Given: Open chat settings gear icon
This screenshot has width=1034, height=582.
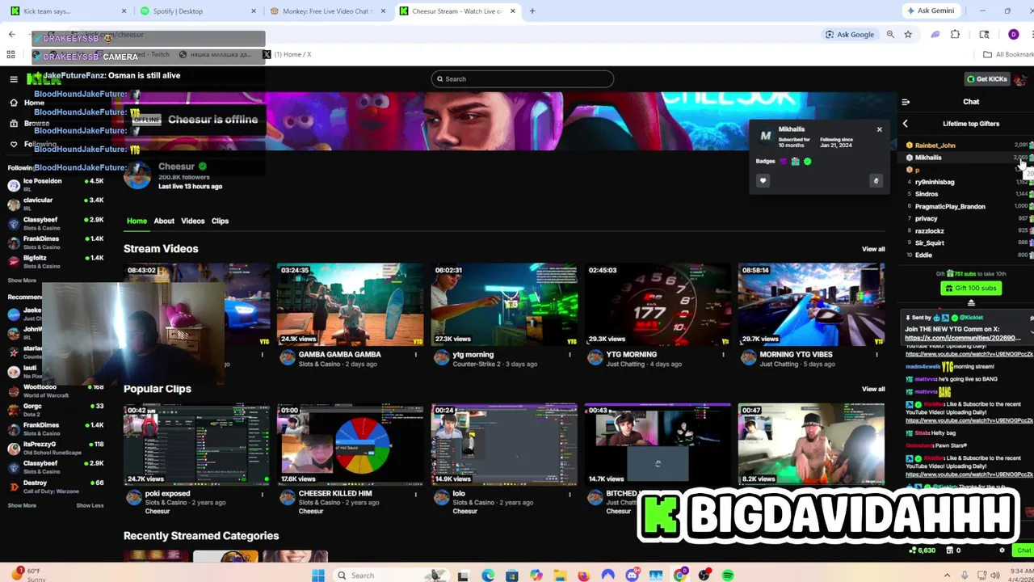Looking at the screenshot, I should (x=1002, y=550).
